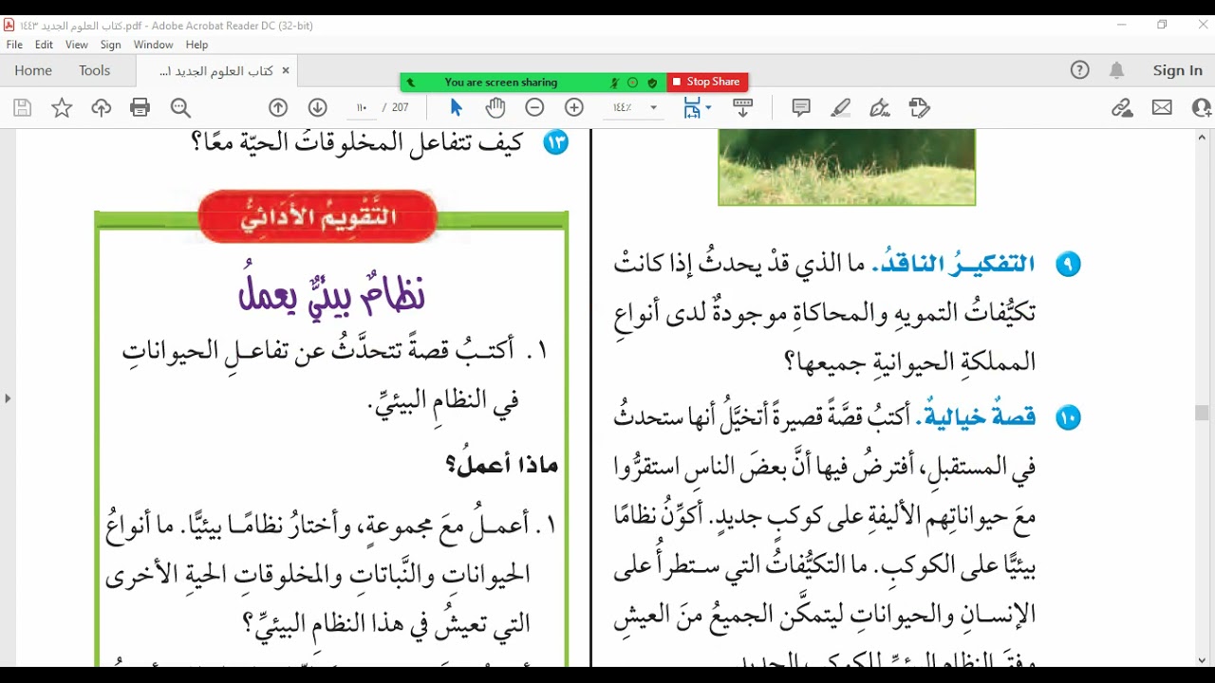Expand the fit page options arrow
Image resolution: width=1215 pixels, height=683 pixels.
tap(708, 108)
